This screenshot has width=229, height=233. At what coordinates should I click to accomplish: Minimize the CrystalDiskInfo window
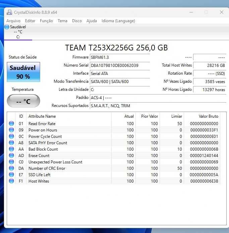pos(191,12)
